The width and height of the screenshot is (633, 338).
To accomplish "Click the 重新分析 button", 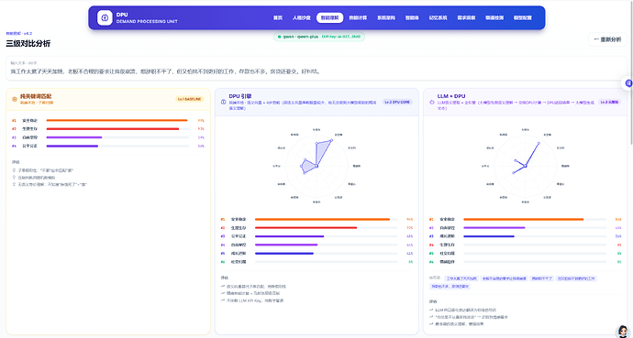I will pos(607,39).
